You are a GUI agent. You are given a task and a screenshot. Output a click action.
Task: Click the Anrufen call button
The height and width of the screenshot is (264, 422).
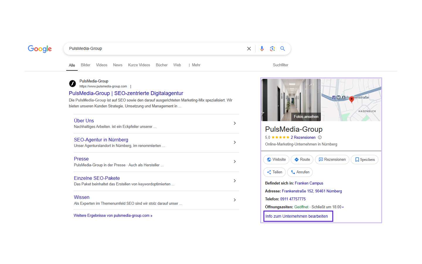pos(300,172)
